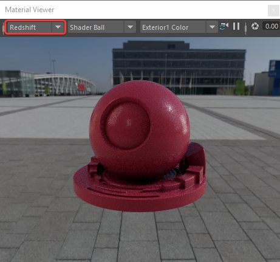Click the camera sync refresh icon
Image resolution: width=280 pixels, height=262 pixels.
coord(224,27)
